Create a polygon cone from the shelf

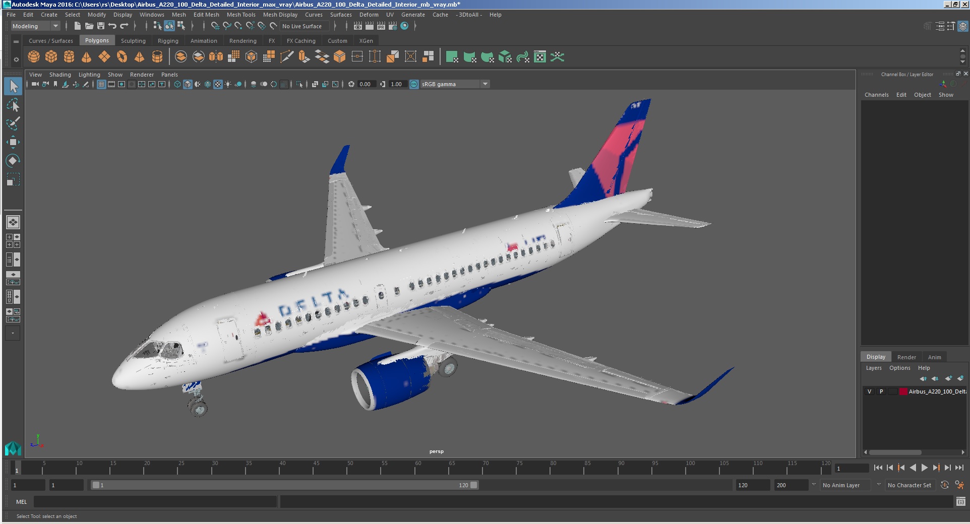coord(87,57)
